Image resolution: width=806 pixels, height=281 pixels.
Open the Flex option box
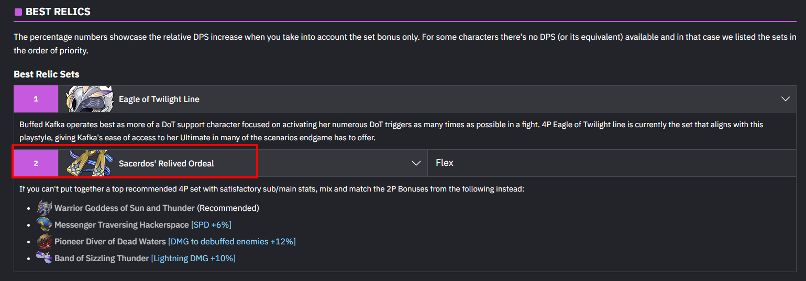click(612, 163)
